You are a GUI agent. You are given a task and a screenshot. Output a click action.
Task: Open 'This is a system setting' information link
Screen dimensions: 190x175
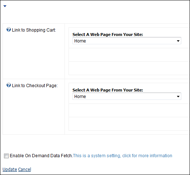tap(123, 156)
